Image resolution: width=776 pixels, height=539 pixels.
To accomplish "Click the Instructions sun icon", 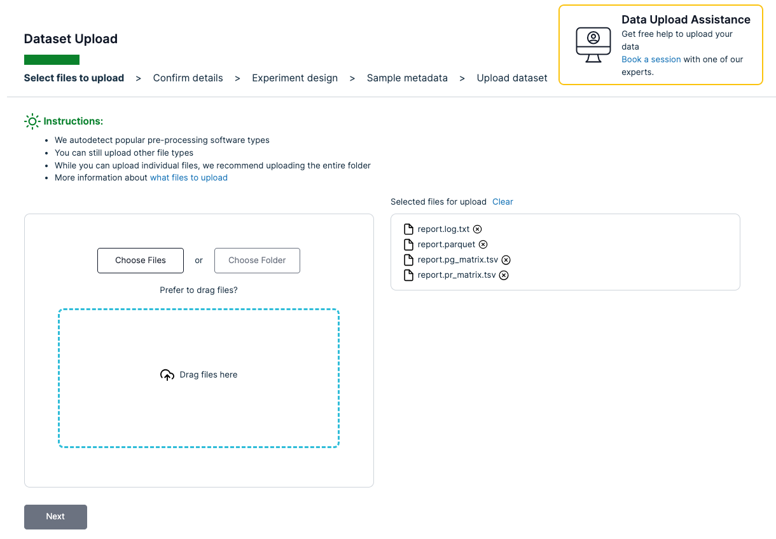I will [x=32, y=121].
